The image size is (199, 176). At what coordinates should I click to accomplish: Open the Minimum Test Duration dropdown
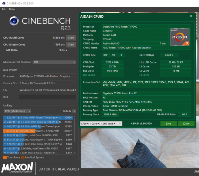[54, 62]
